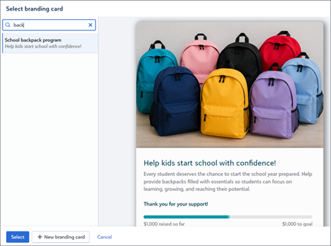Click '$1,000 raised so far' label
Image resolution: width=331 pixels, height=246 pixels.
click(x=164, y=224)
